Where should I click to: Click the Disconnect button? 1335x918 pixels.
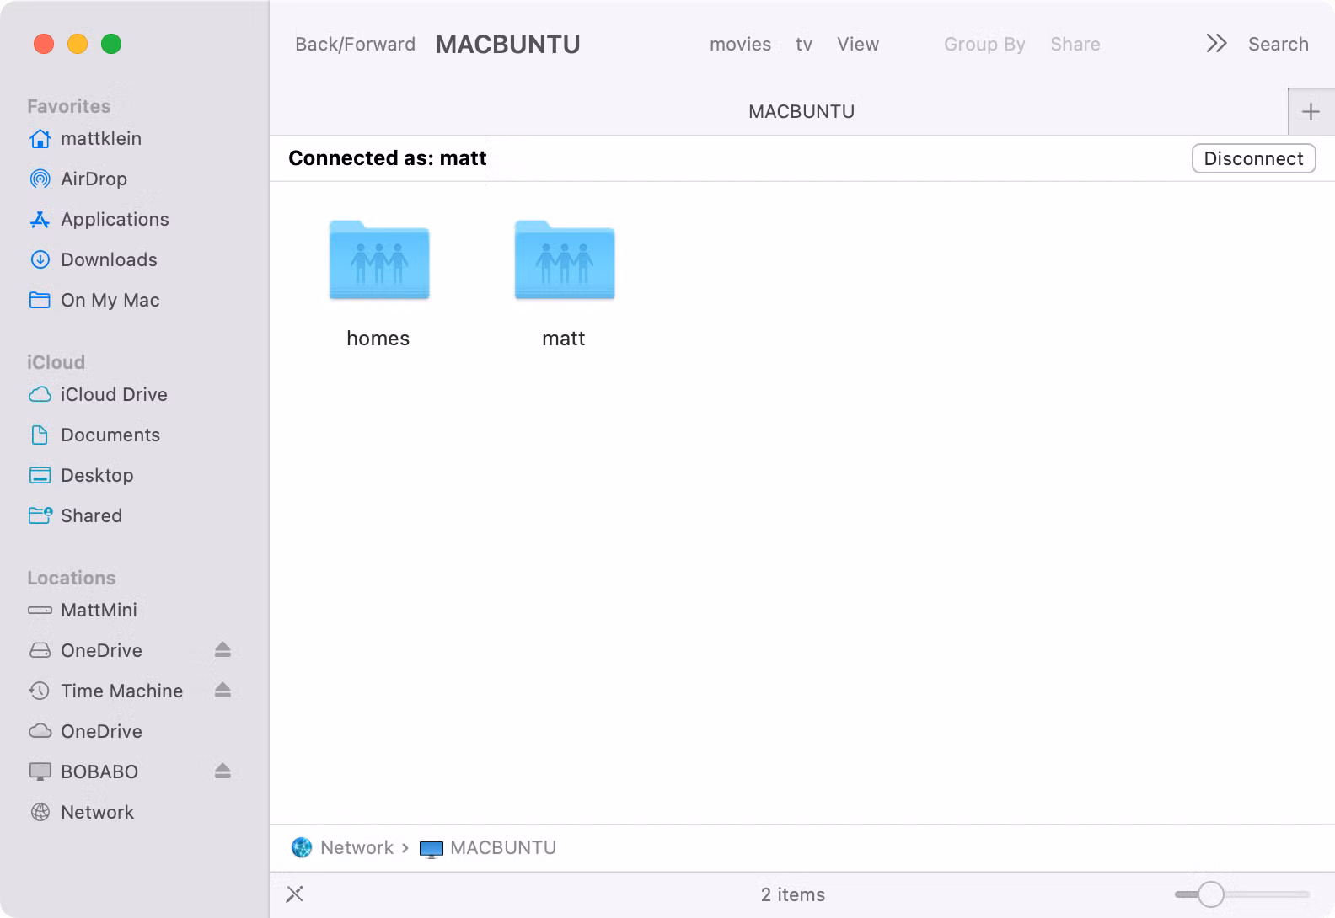point(1253,158)
